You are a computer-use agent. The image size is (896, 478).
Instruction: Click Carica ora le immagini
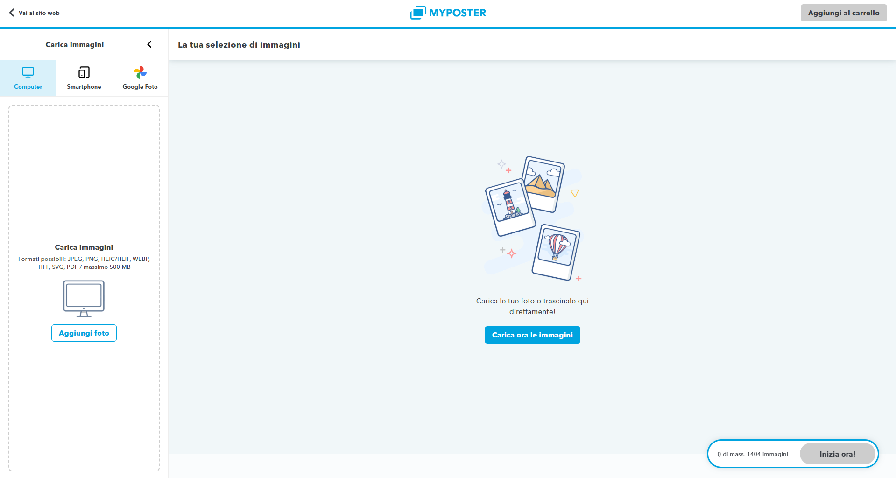coord(532,335)
